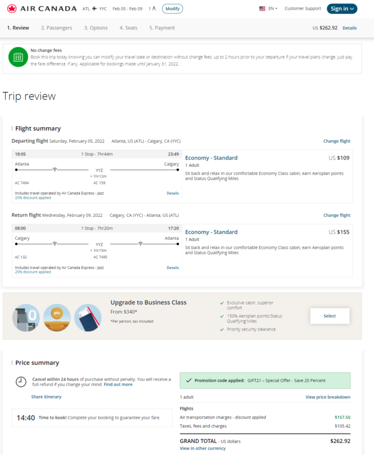
Task: Go to the 3. Options step
Action: point(96,28)
